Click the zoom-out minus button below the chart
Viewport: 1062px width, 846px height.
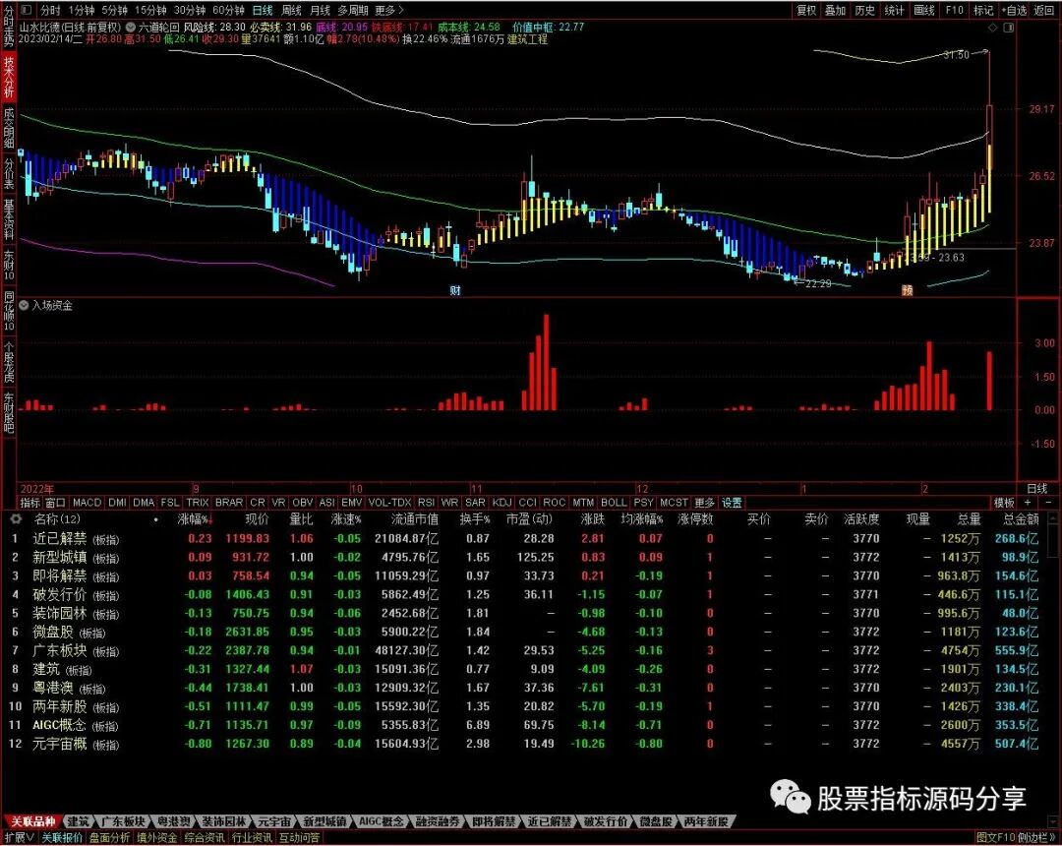[1049, 503]
